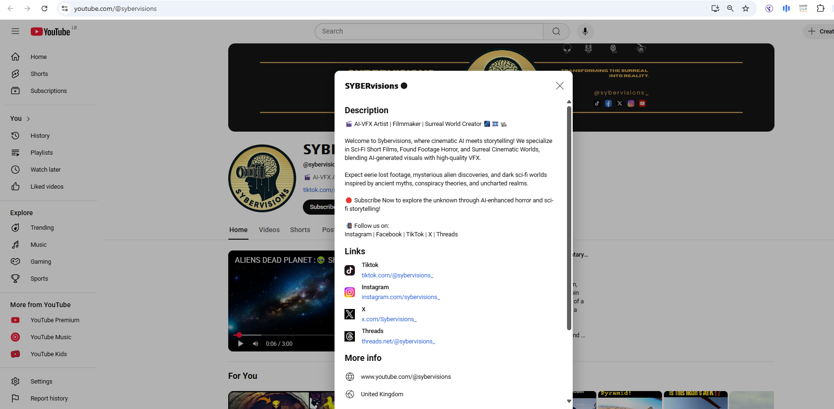
Task: Click the SYBERvisions channel avatar
Action: (262, 178)
